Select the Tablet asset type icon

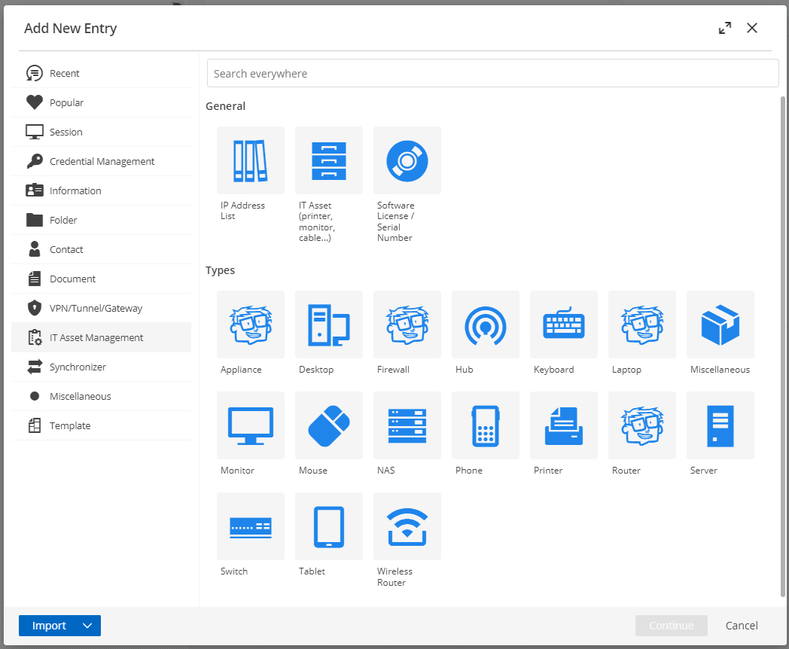click(x=329, y=526)
